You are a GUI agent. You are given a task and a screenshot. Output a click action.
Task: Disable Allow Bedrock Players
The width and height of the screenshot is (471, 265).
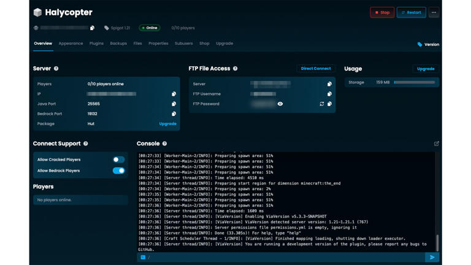pyautogui.click(x=118, y=171)
